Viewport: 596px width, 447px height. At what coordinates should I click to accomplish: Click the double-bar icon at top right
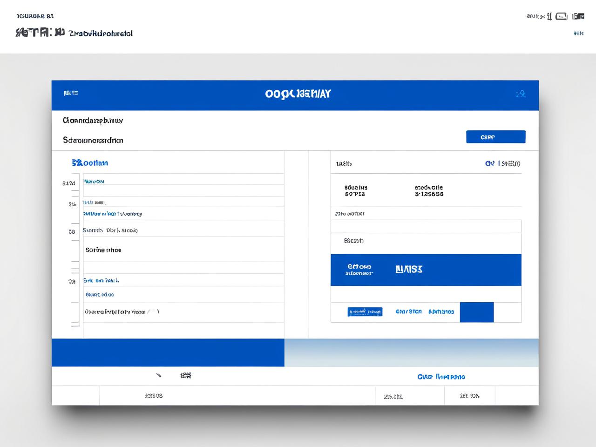pyautogui.click(x=549, y=16)
